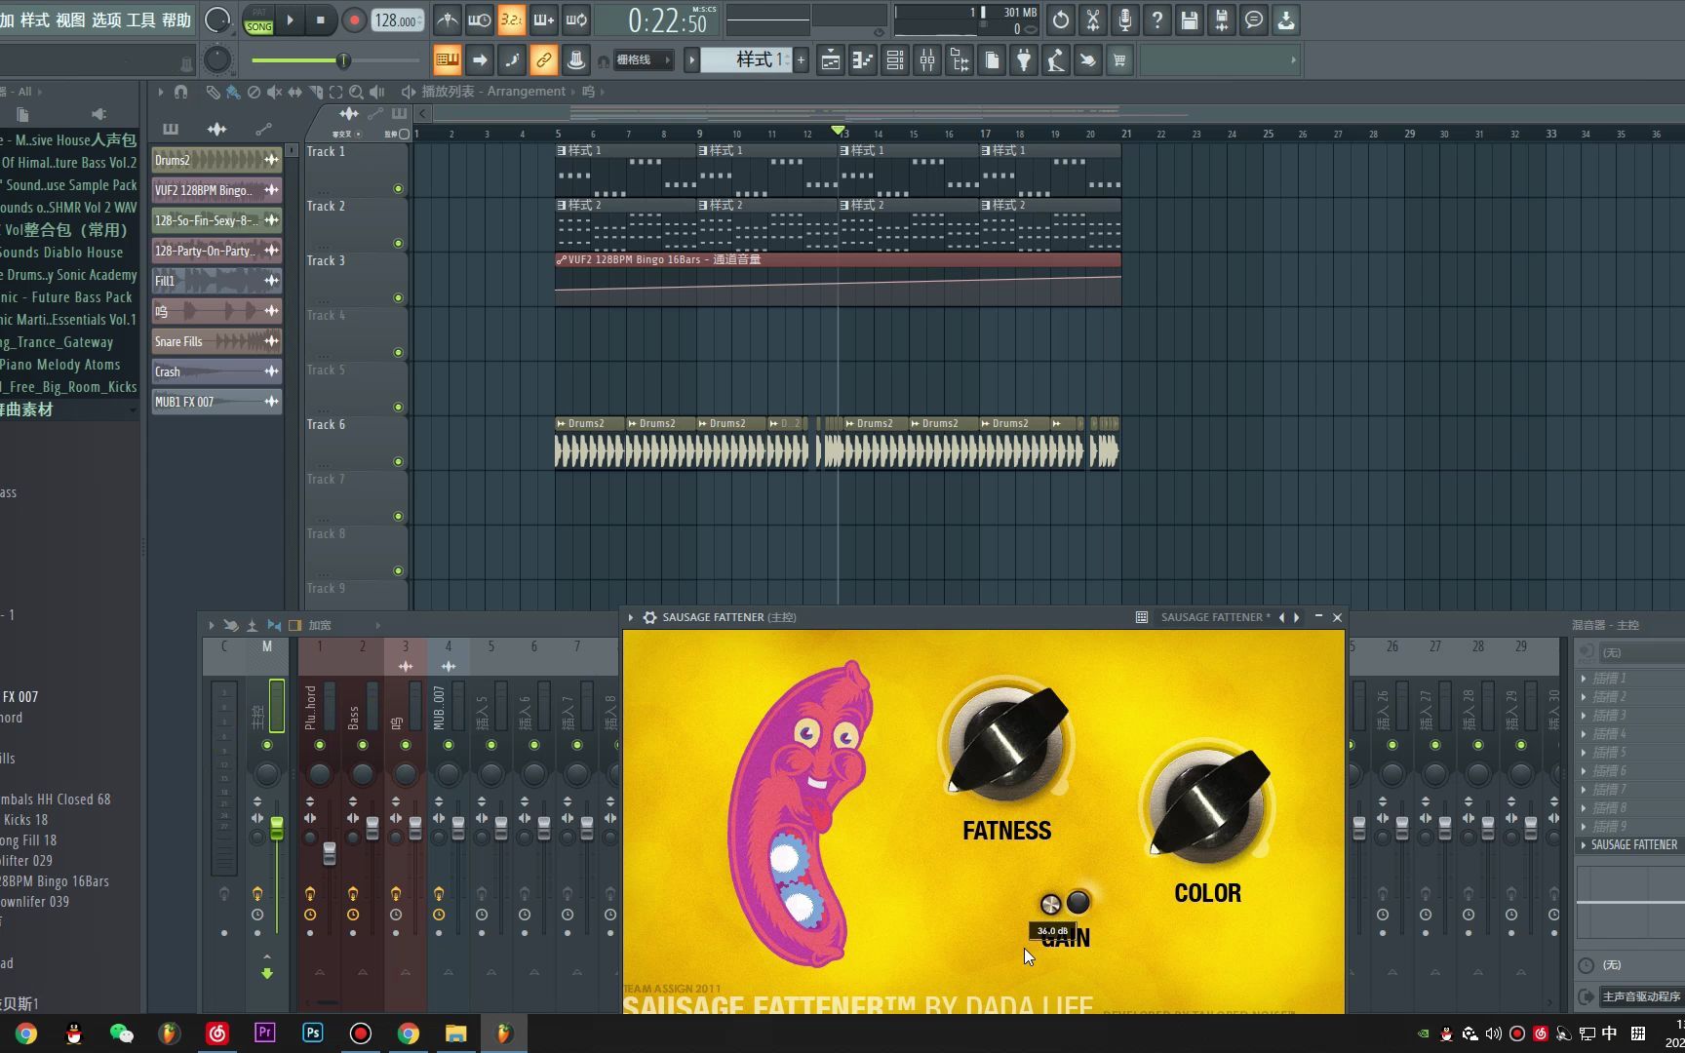1685x1053 pixels.
Task: Click the Play button in transport
Action: 290,19
